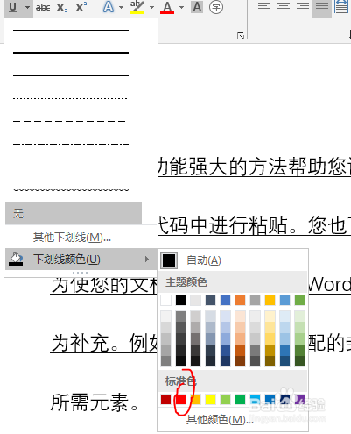Screen dimensions: 351x434
Task: Open 其他下划线(M)... dialog
Action: 72,238
